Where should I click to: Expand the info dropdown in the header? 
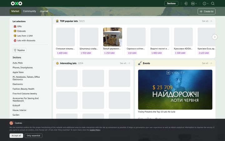(206, 3)
